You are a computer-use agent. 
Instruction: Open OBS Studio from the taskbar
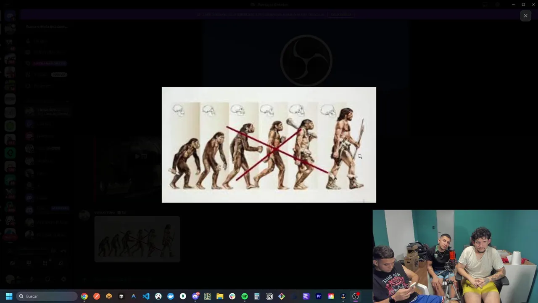click(x=356, y=296)
